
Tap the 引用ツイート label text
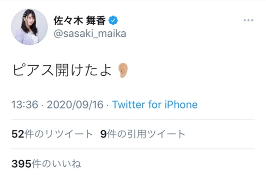click(x=156, y=134)
